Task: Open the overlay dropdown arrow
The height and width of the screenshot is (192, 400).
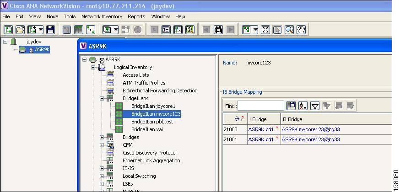Action: point(116,30)
